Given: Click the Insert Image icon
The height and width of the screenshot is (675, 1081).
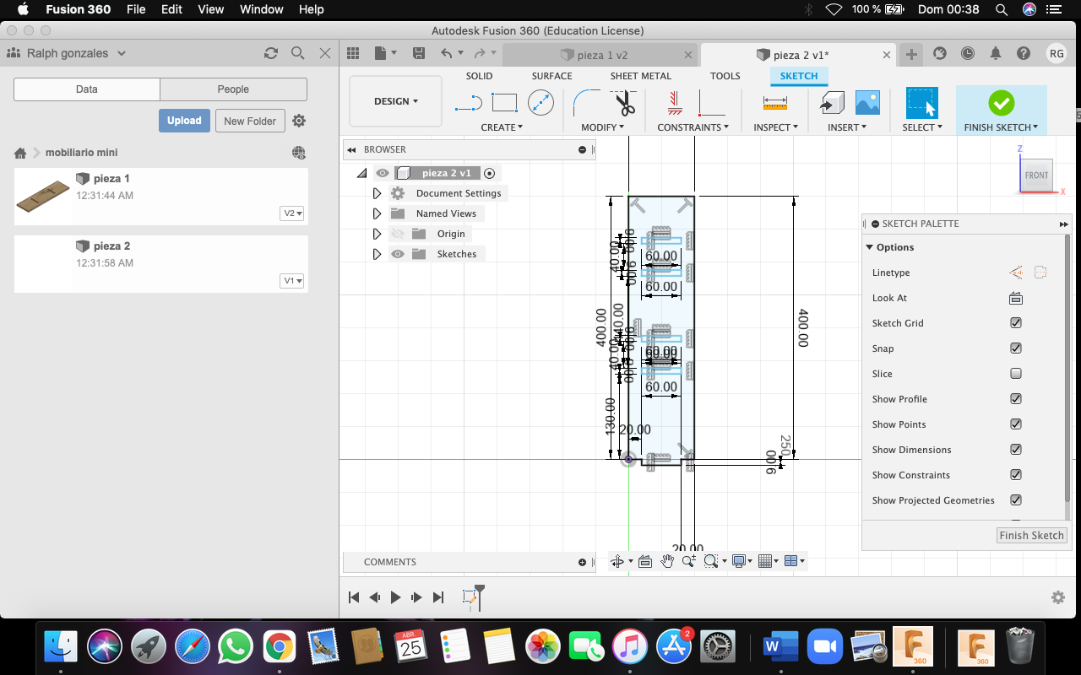Looking at the screenshot, I should (867, 104).
